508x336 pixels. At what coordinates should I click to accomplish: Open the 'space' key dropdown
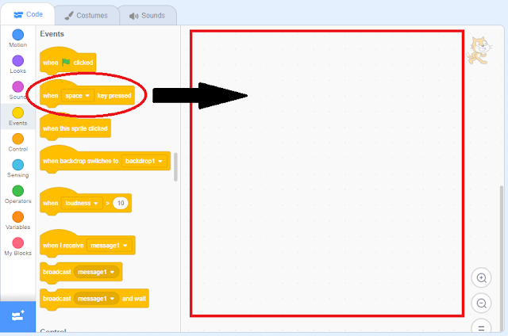click(x=77, y=96)
